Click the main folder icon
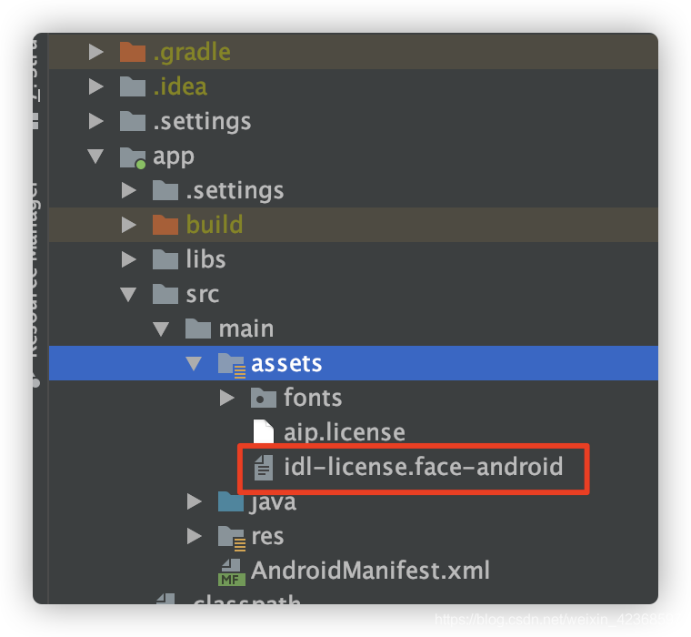691x637 pixels. [x=198, y=329]
